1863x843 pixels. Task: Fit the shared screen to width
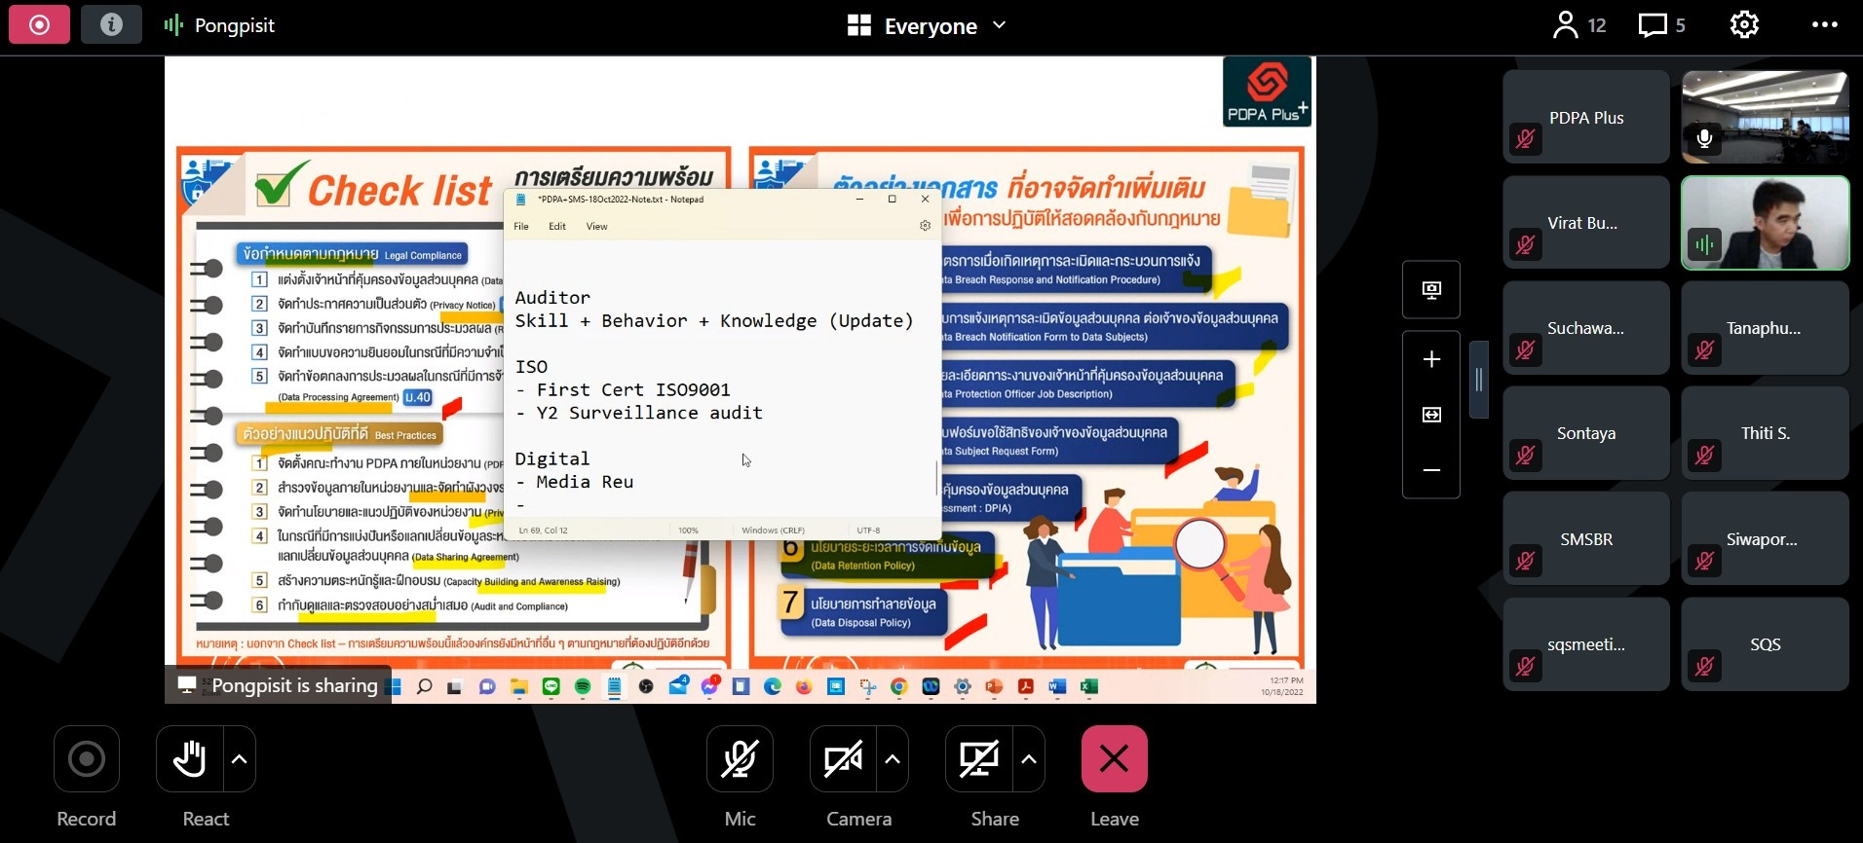click(1431, 415)
